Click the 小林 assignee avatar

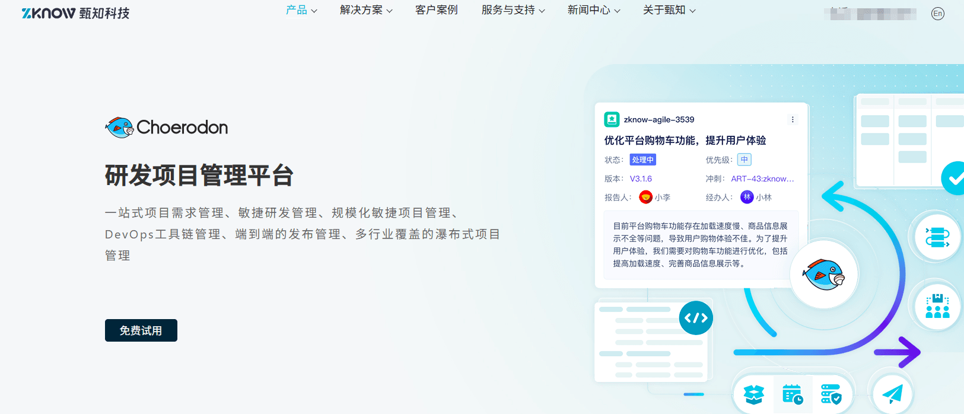[747, 197]
